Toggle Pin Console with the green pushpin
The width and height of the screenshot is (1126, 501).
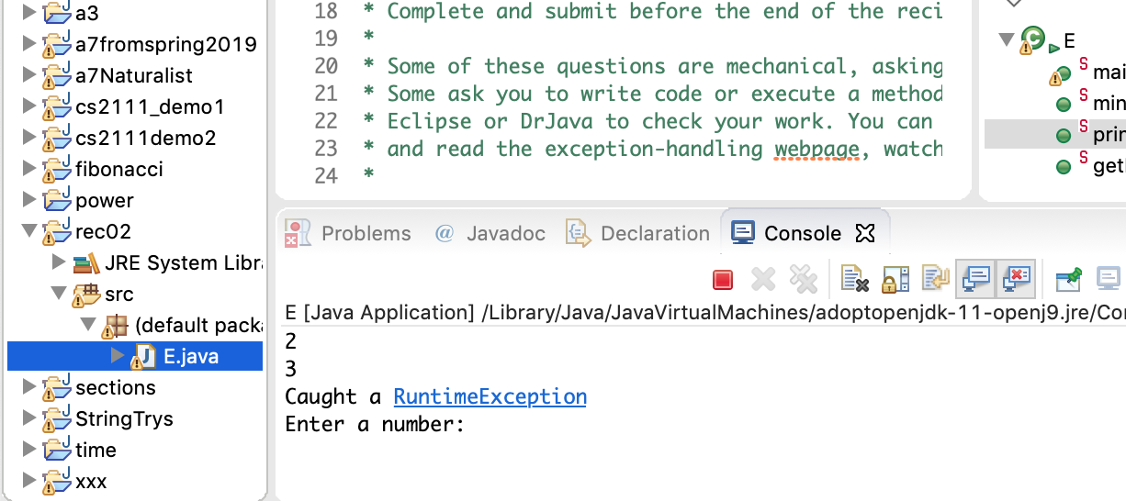tap(1068, 279)
